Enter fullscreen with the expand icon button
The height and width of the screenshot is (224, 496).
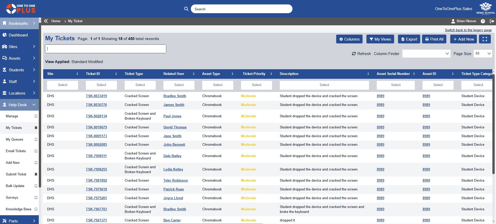pyautogui.click(x=485, y=39)
